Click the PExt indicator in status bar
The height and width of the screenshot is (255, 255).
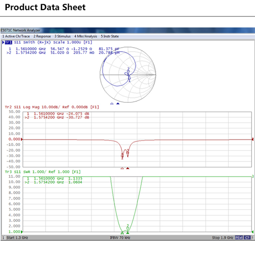tap(239, 238)
